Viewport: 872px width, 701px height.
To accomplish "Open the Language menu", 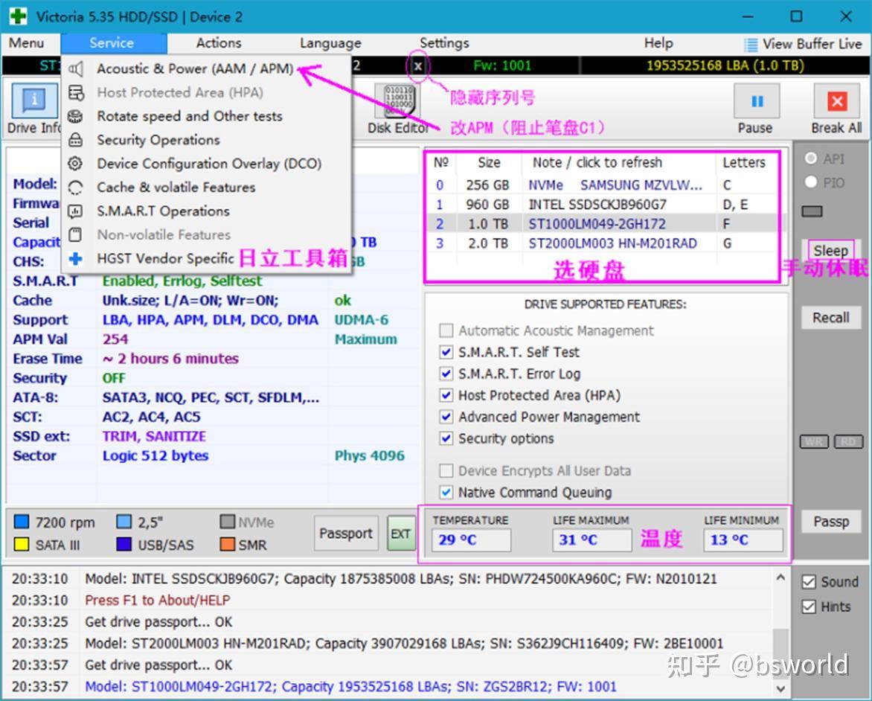I will tap(330, 43).
